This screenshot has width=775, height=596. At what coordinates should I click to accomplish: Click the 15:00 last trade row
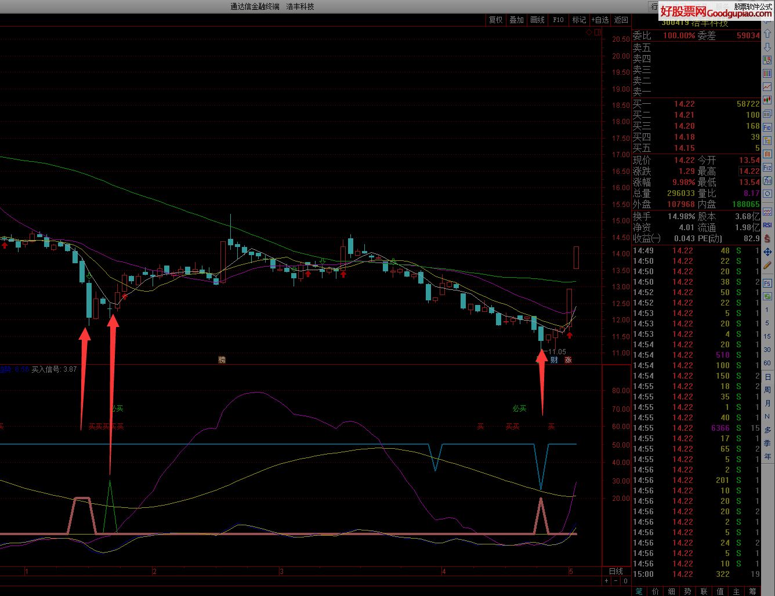(x=696, y=574)
